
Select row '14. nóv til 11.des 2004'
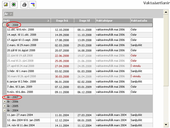point(80,125)
